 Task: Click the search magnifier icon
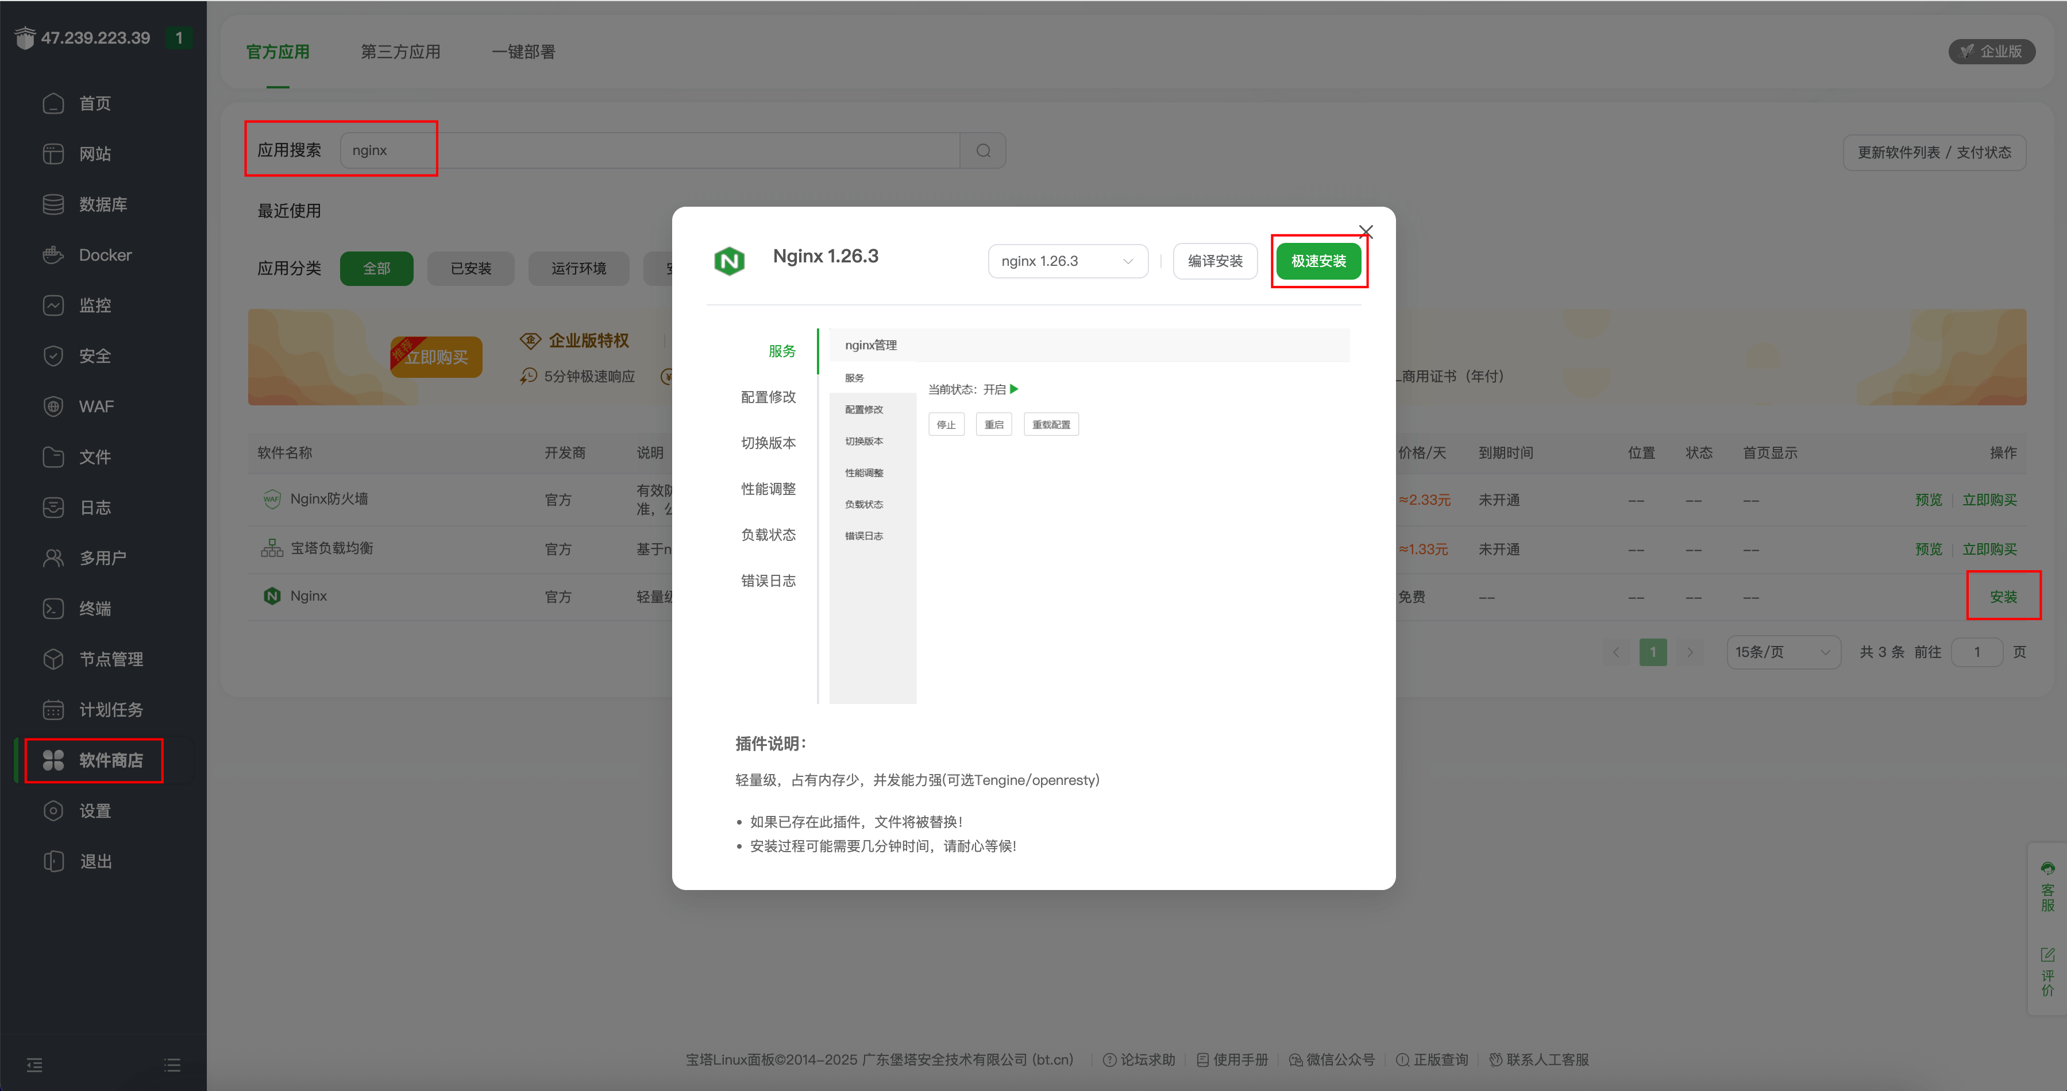983,151
